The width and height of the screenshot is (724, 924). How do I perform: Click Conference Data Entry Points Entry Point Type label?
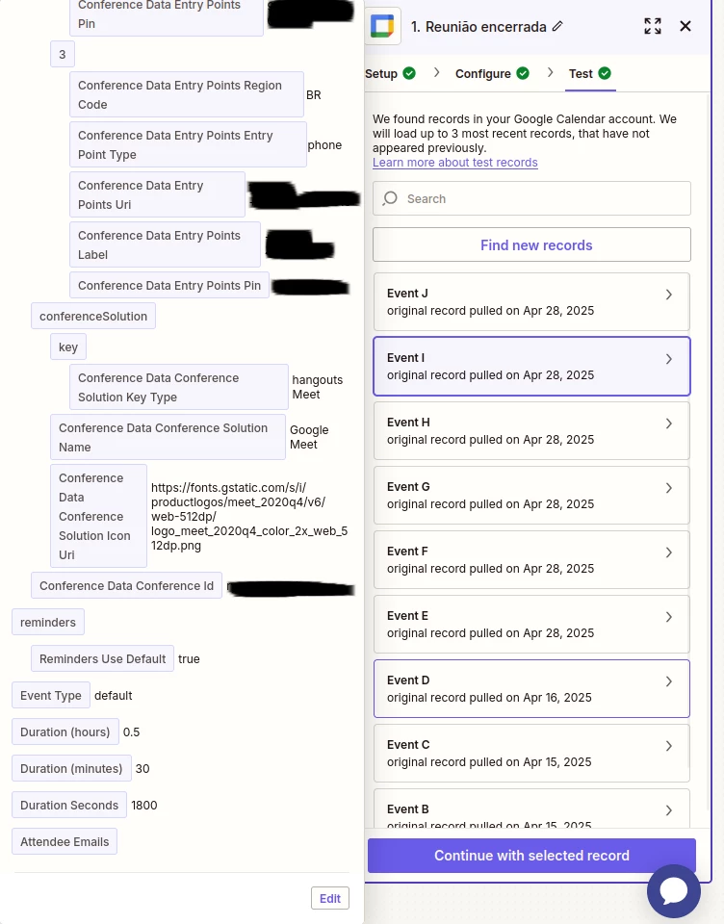(x=188, y=145)
